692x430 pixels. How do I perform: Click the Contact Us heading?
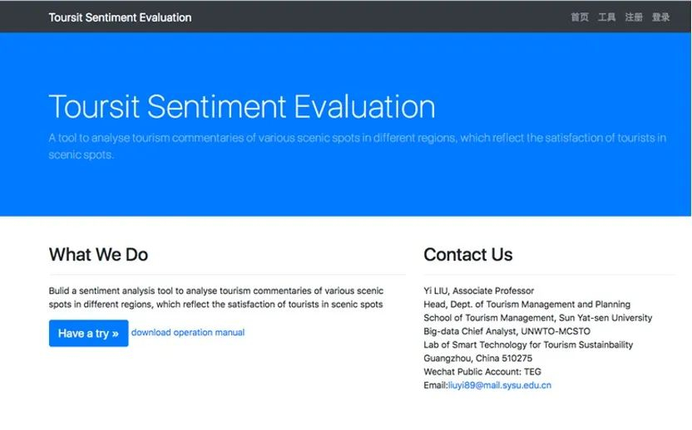468,255
